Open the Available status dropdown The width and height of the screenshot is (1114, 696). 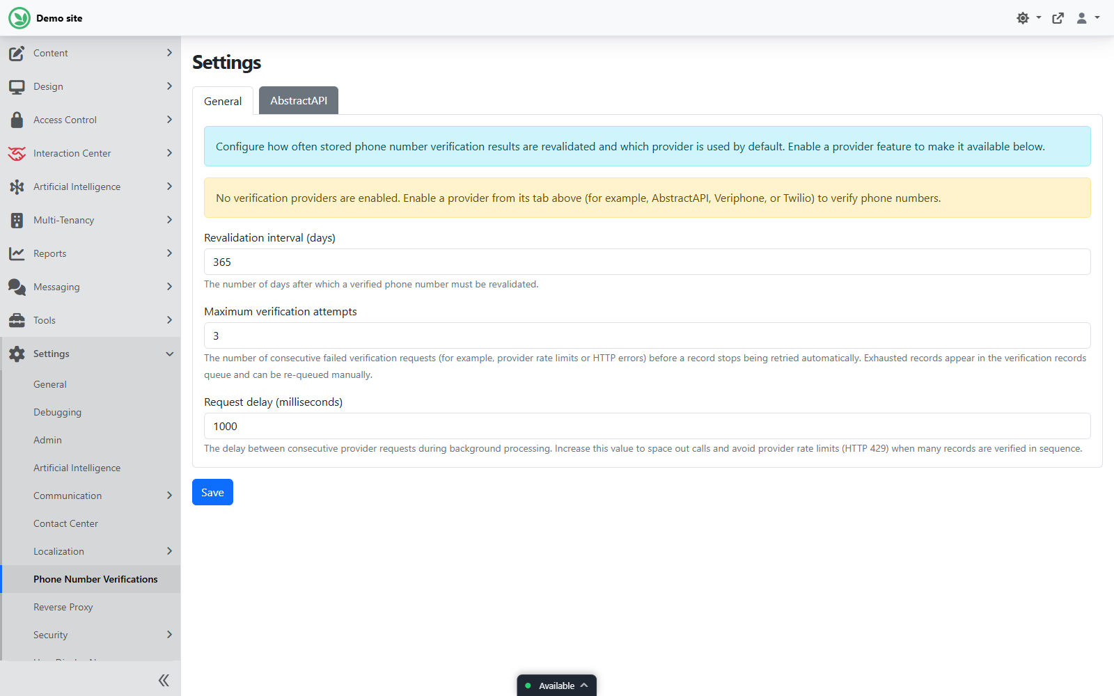pos(557,686)
